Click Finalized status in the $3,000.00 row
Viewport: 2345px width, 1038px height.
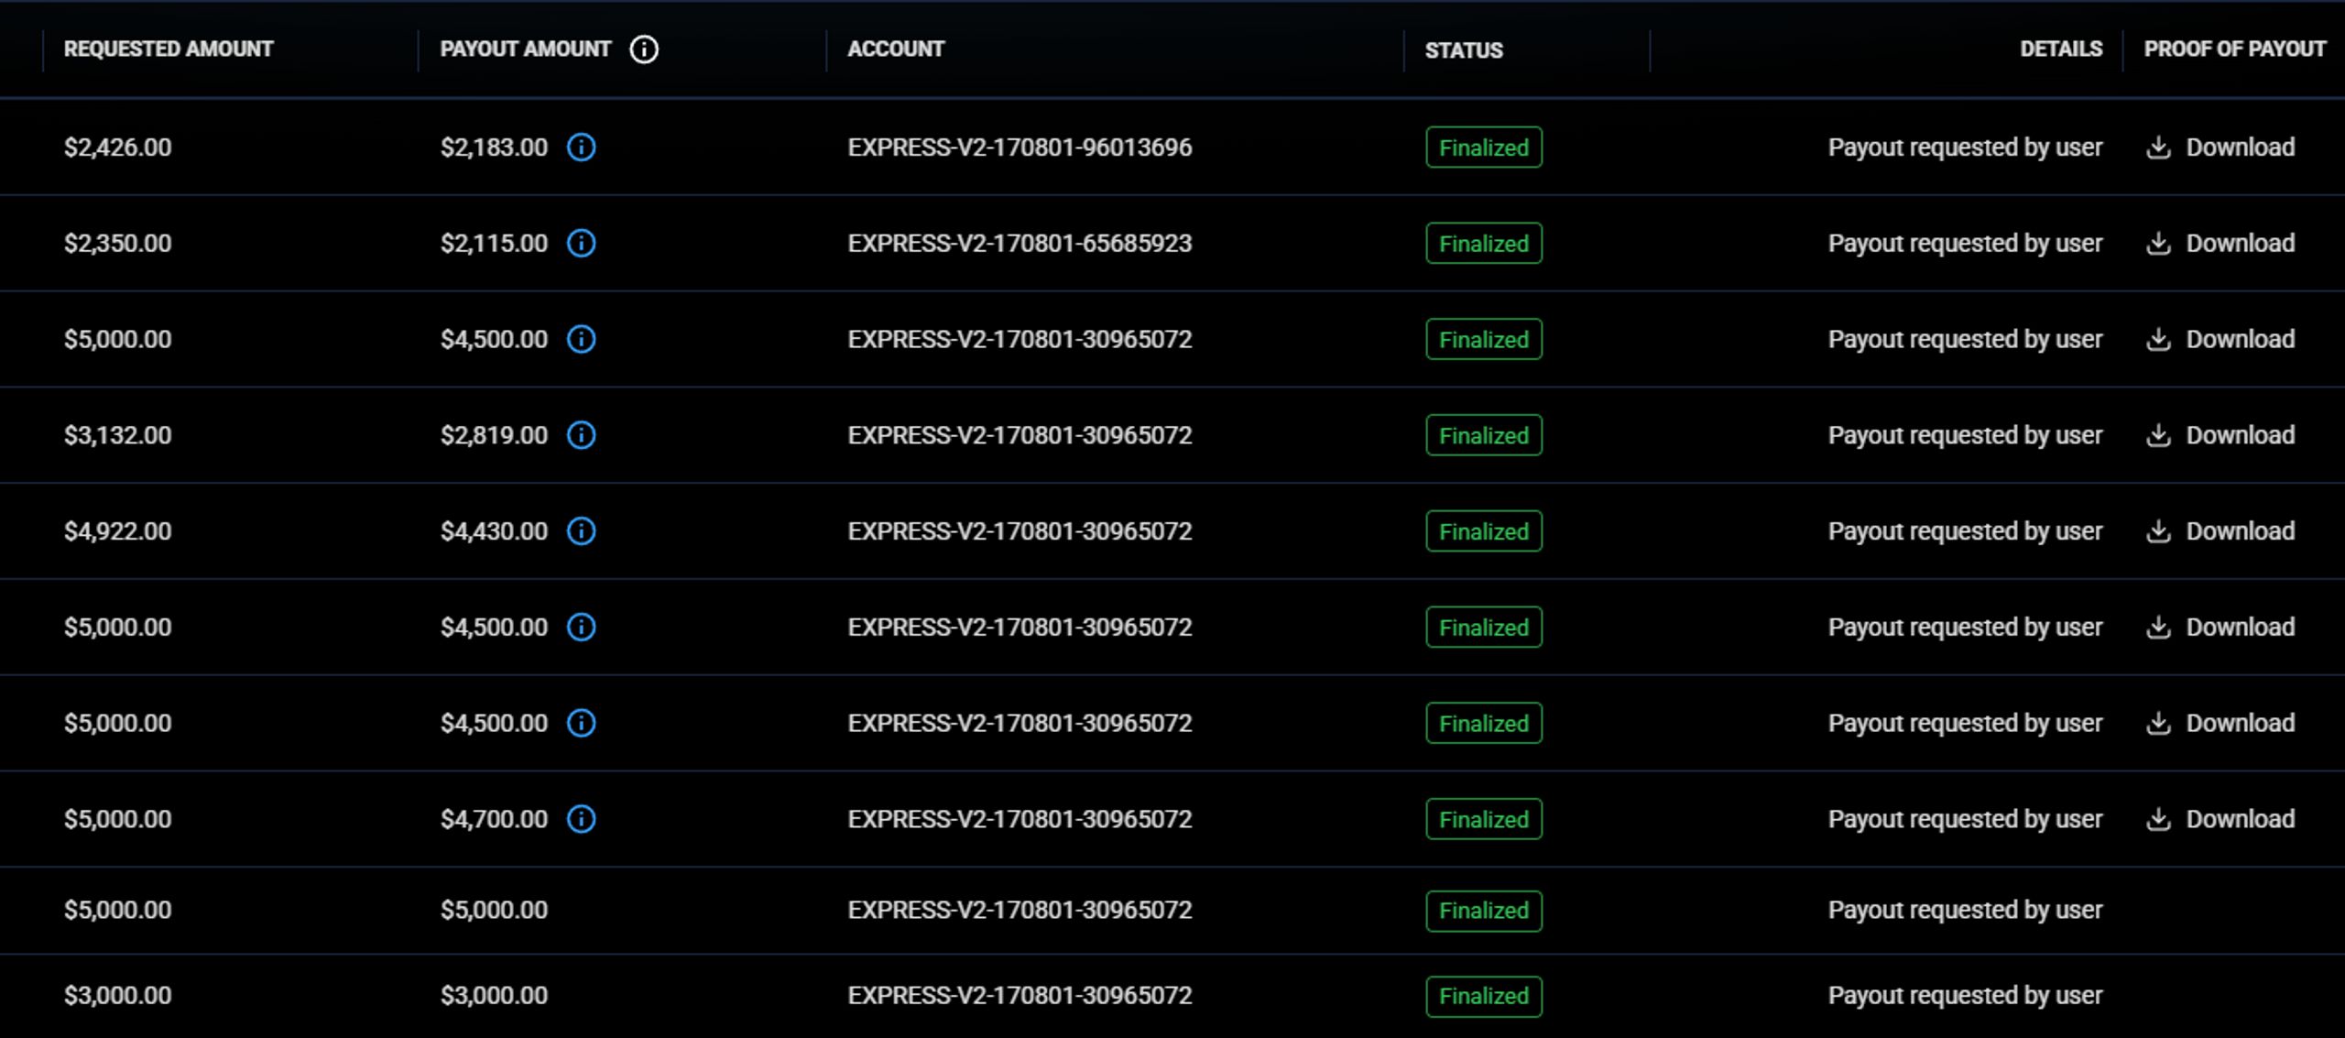(1484, 996)
